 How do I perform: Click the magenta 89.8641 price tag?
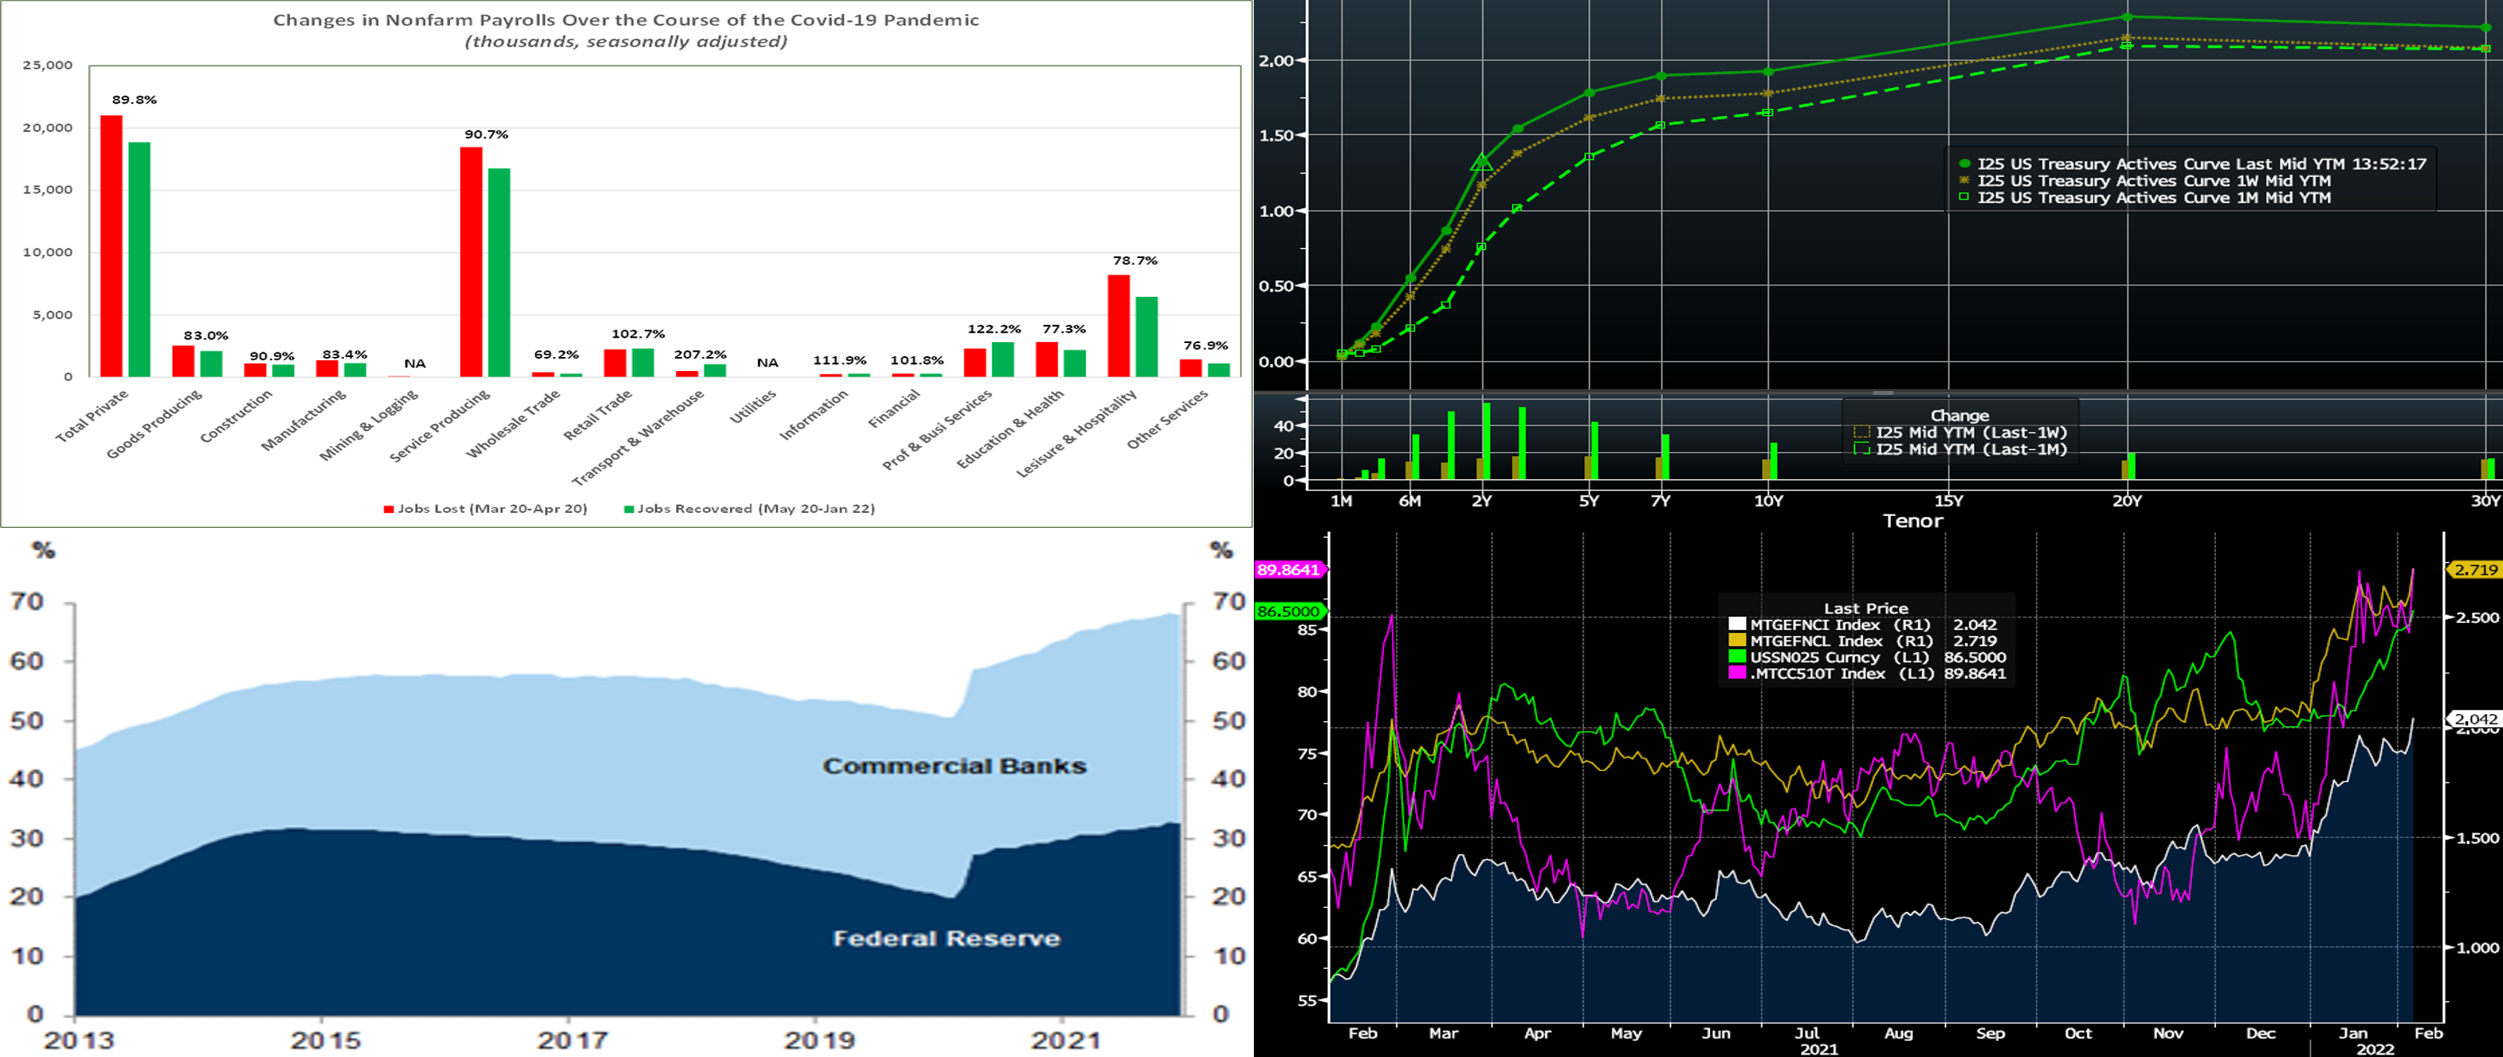[x=1288, y=569]
